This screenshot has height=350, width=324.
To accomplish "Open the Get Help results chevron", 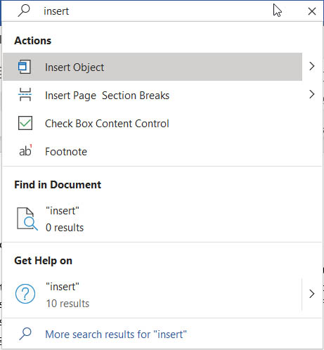I will [x=312, y=294].
